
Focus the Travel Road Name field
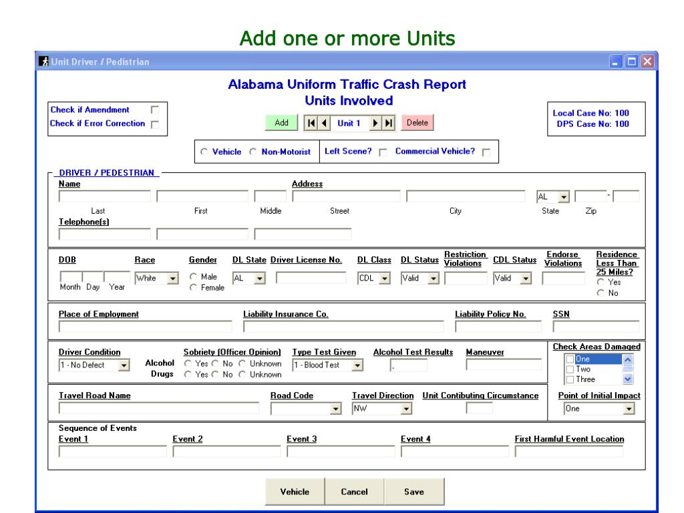tap(159, 408)
